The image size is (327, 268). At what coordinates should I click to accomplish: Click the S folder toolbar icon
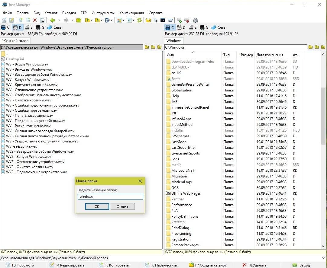(98, 20)
